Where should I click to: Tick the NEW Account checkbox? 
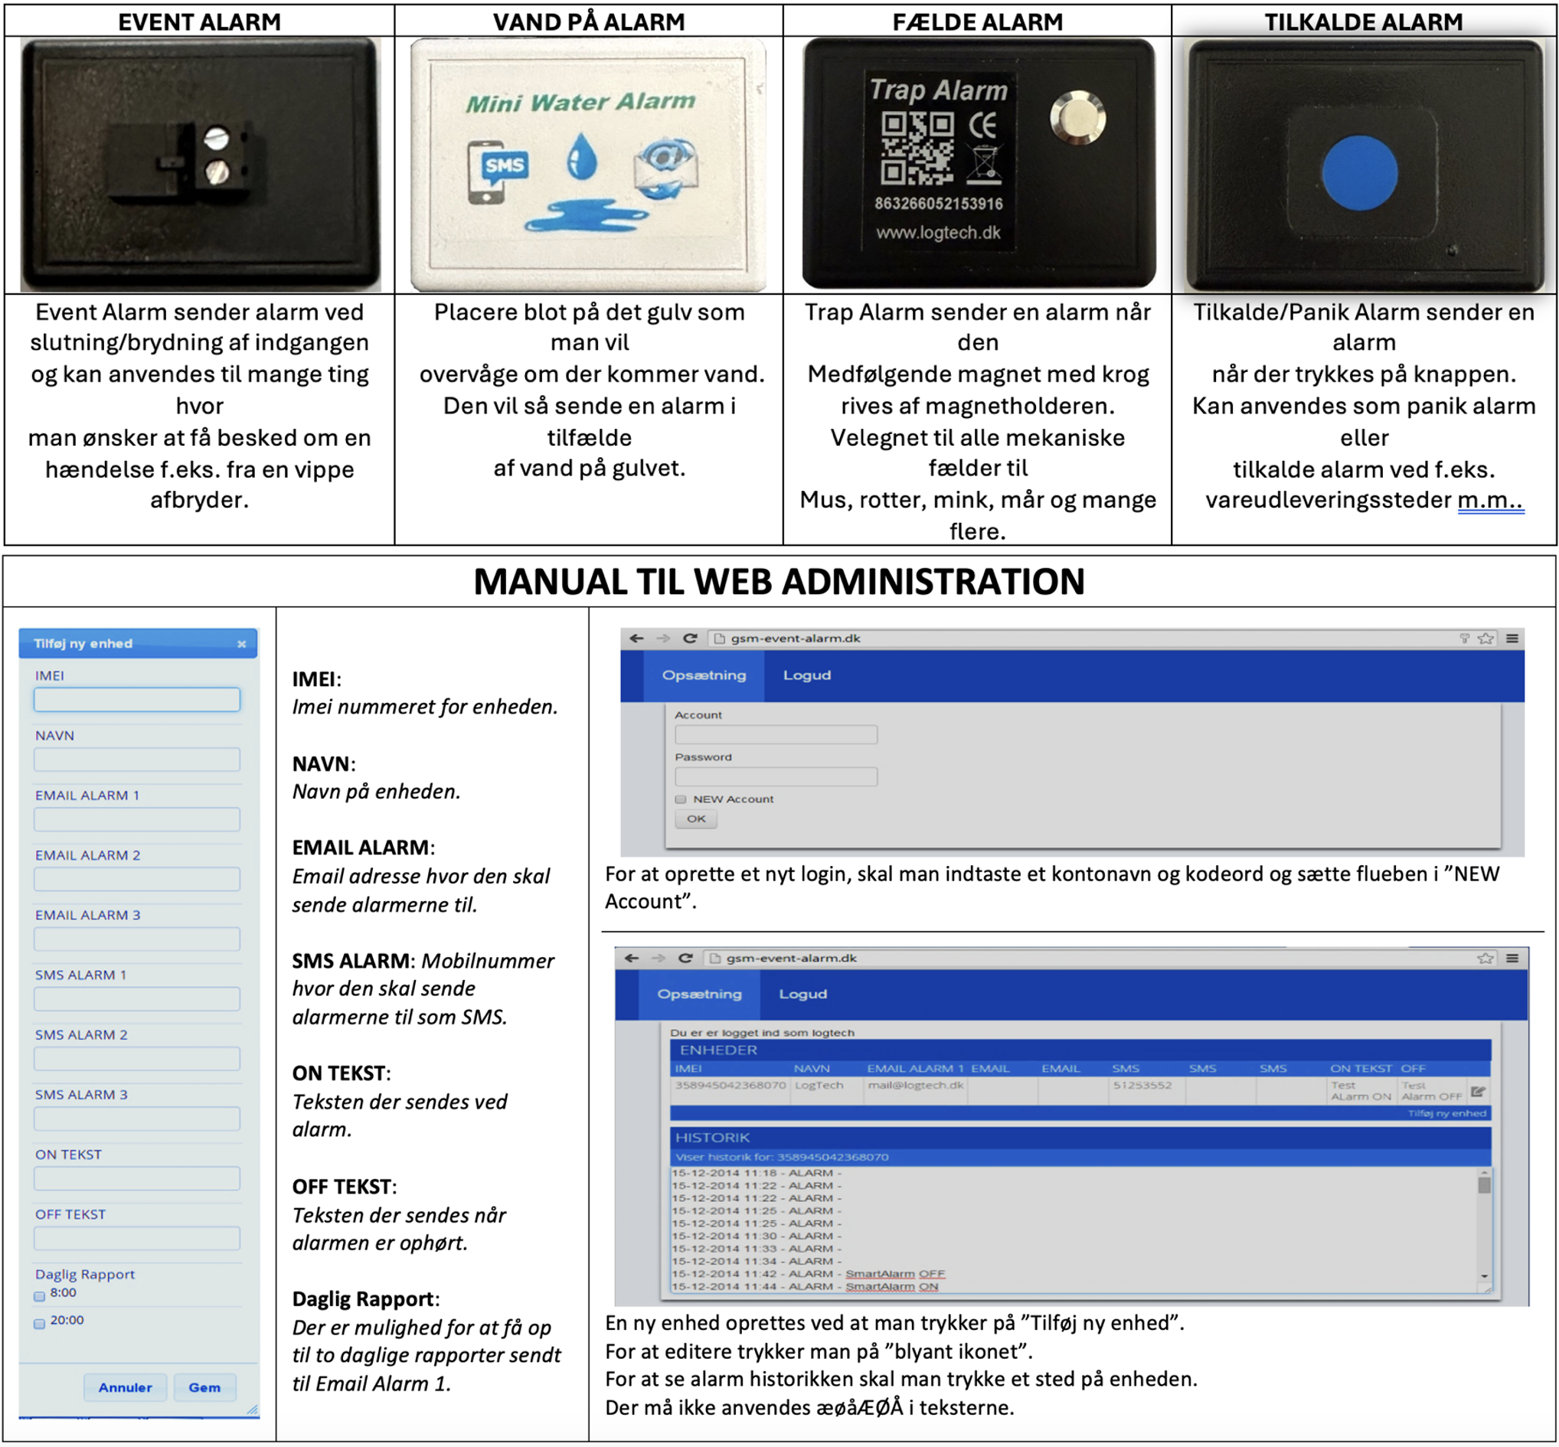tap(681, 799)
